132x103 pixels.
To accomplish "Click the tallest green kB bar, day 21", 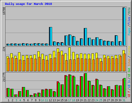I will tap(86, 85).
